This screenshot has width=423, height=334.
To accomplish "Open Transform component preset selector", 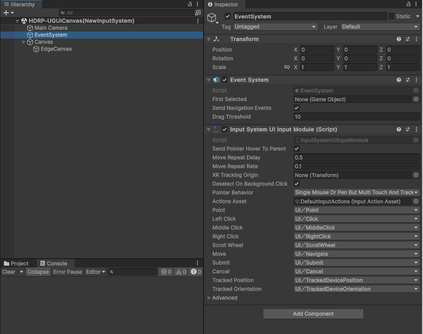I will (x=407, y=39).
